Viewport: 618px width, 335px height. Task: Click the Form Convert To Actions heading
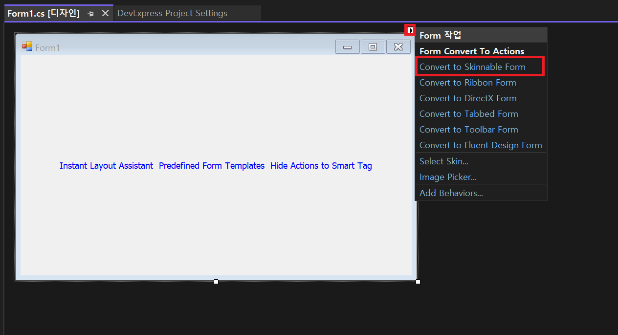click(472, 51)
